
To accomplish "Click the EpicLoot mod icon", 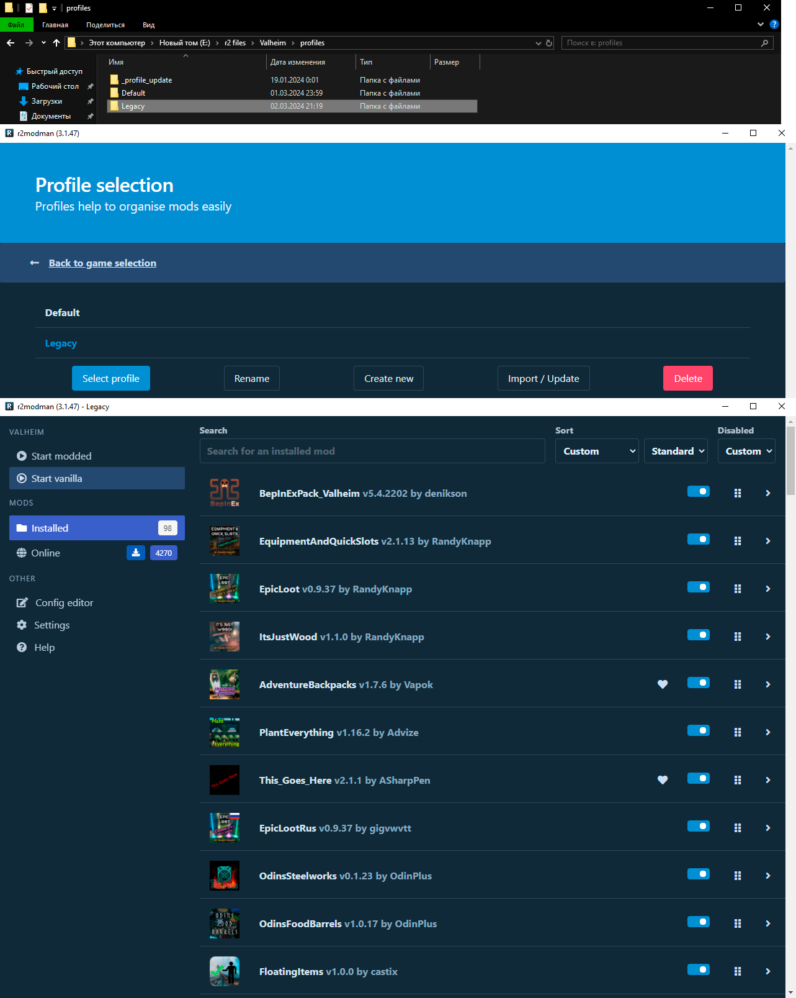I will coord(225,589).
